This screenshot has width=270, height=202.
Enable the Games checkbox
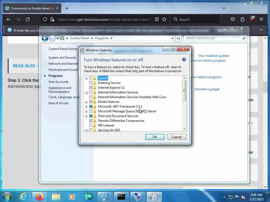click(x=91, y=78)
